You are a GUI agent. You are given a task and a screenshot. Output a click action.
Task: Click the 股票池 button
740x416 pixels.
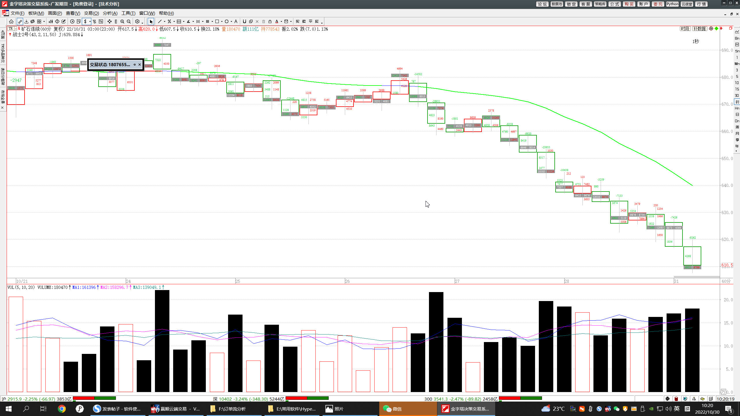tap(557, 4)
